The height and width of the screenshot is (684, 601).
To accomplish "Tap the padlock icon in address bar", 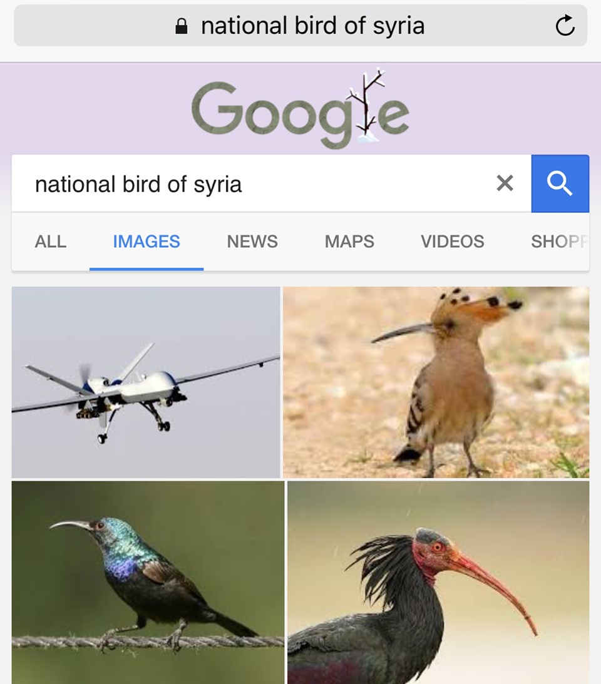I will [181, 26].
